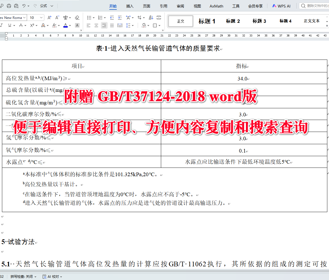The width and height of the screenshot is (329, 280).
Task: Enable text highlight color
Action: point(54,25)
